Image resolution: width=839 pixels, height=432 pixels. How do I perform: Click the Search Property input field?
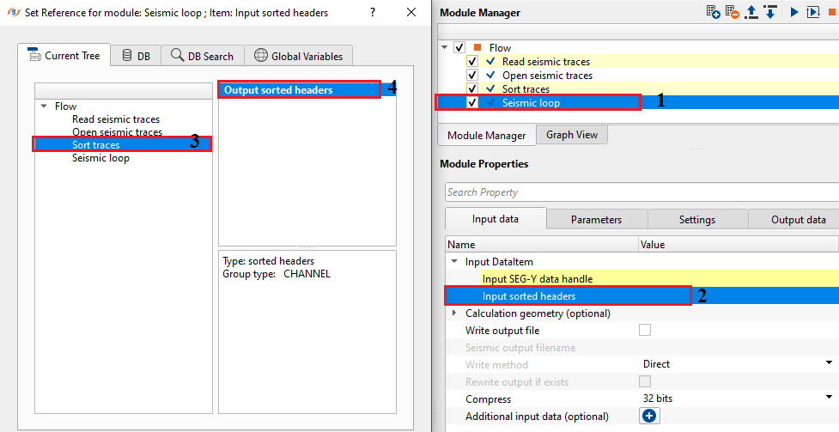coord(640,192)
